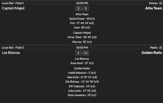Open the Los Blancos team name
This screenshot has width=163, height=103.
click(11, 53)
